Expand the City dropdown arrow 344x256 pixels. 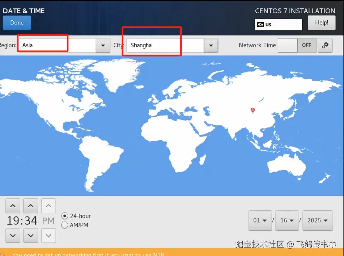tap(211, 45)
